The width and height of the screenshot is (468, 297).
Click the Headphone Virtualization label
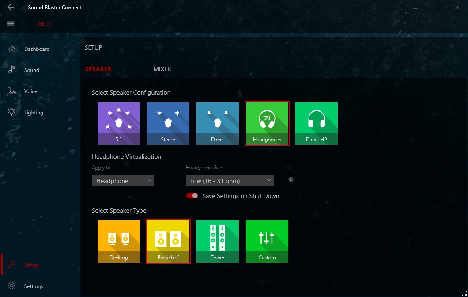click(x=126, y=156)
